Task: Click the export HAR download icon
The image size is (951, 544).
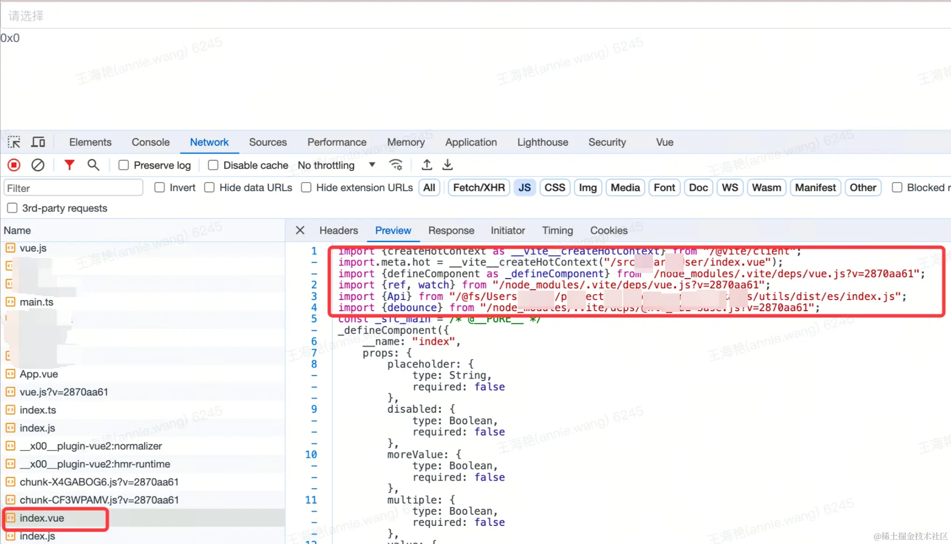Action: click(448, 165)
